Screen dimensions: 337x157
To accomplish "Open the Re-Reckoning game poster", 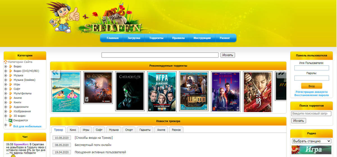I will pyautogui.click(x=98, y=88).
